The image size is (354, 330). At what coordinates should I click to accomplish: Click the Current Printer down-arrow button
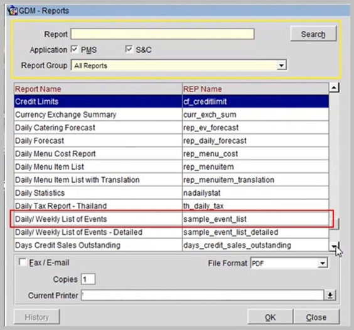coord(330,295)
